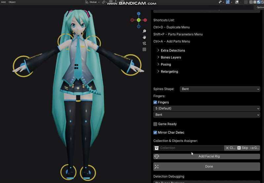Toggle viewport gizmos display
This screenshot has width=264, height=183.
point(228,2)
